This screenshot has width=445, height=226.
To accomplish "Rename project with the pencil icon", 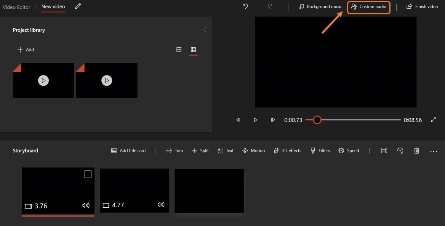I will coord(78,6).
